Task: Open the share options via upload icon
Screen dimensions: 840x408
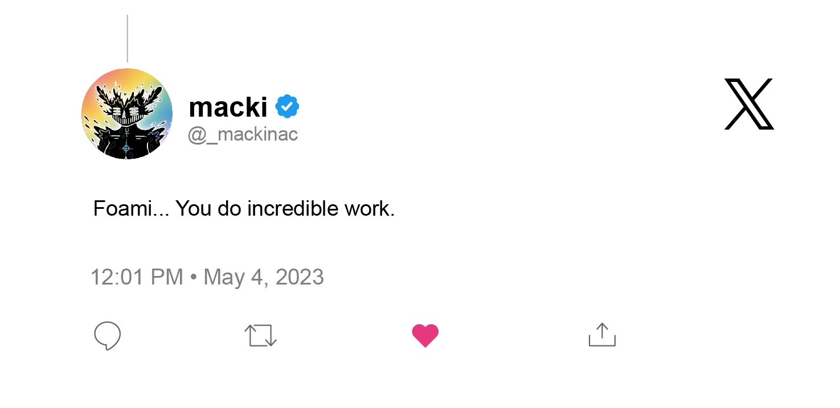Action: [601, 335]
